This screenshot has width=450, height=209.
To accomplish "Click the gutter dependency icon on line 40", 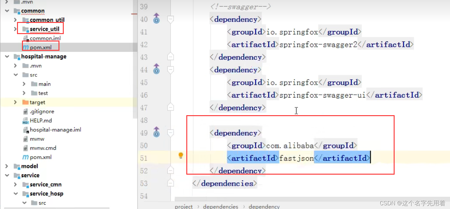I will [157, 18].
